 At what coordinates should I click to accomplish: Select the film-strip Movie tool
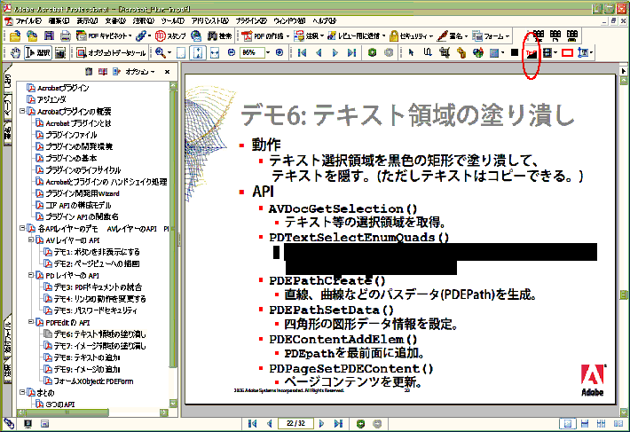(547, 52)
